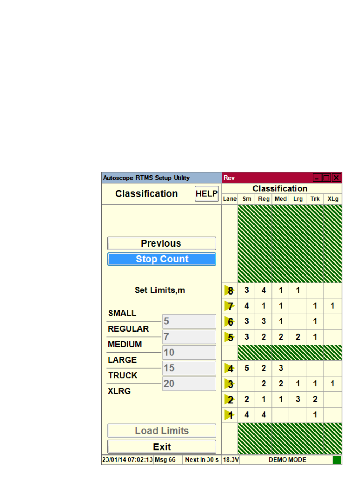This screenshot has width=355, height=489.
Task: Click lane 4 Sm count of 5
Action: 247,368
